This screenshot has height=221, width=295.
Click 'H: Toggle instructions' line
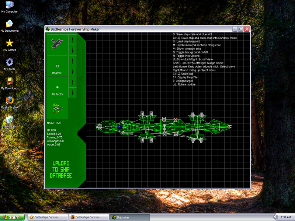(187, 56)
